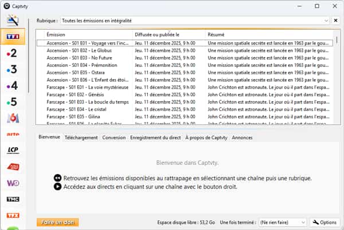The height and width of the screenshot is (230, 344).
Task: Switch to the Bienvenue tab
Action: [49, 137]
